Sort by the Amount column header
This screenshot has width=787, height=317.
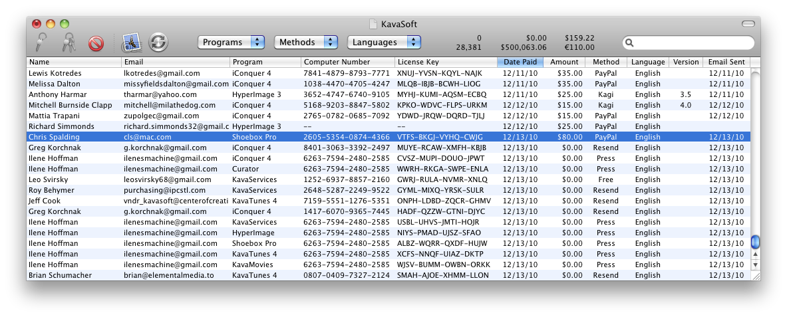(564, 62)
